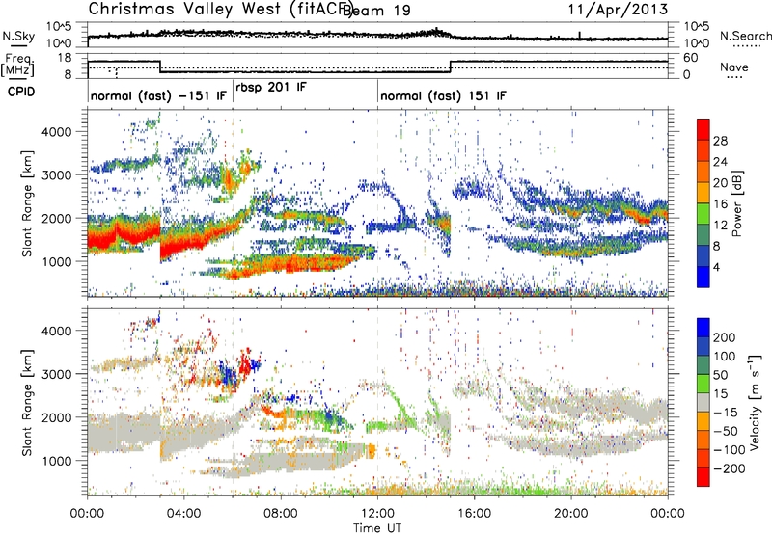The width and height of the screenshot is (772, 534).
Task: Click the red segment of Power colorbar
Action: pyautogui.click(x=703, y=130)
